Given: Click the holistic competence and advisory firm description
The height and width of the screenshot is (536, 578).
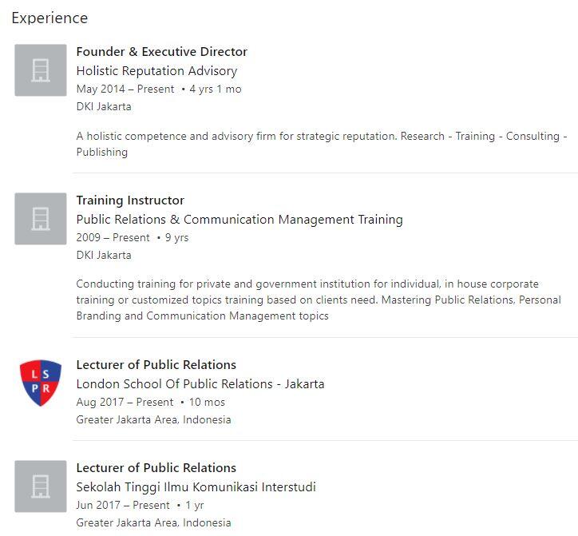Looking at the screenshot, I should click(322, 144).
